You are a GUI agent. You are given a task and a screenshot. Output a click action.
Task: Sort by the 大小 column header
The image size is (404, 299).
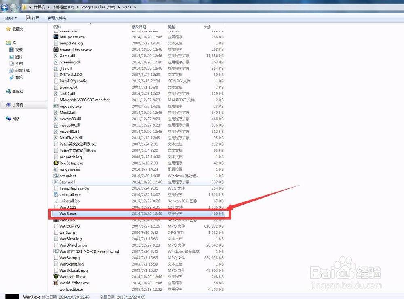pyautogui.click(x=207, y=27)
